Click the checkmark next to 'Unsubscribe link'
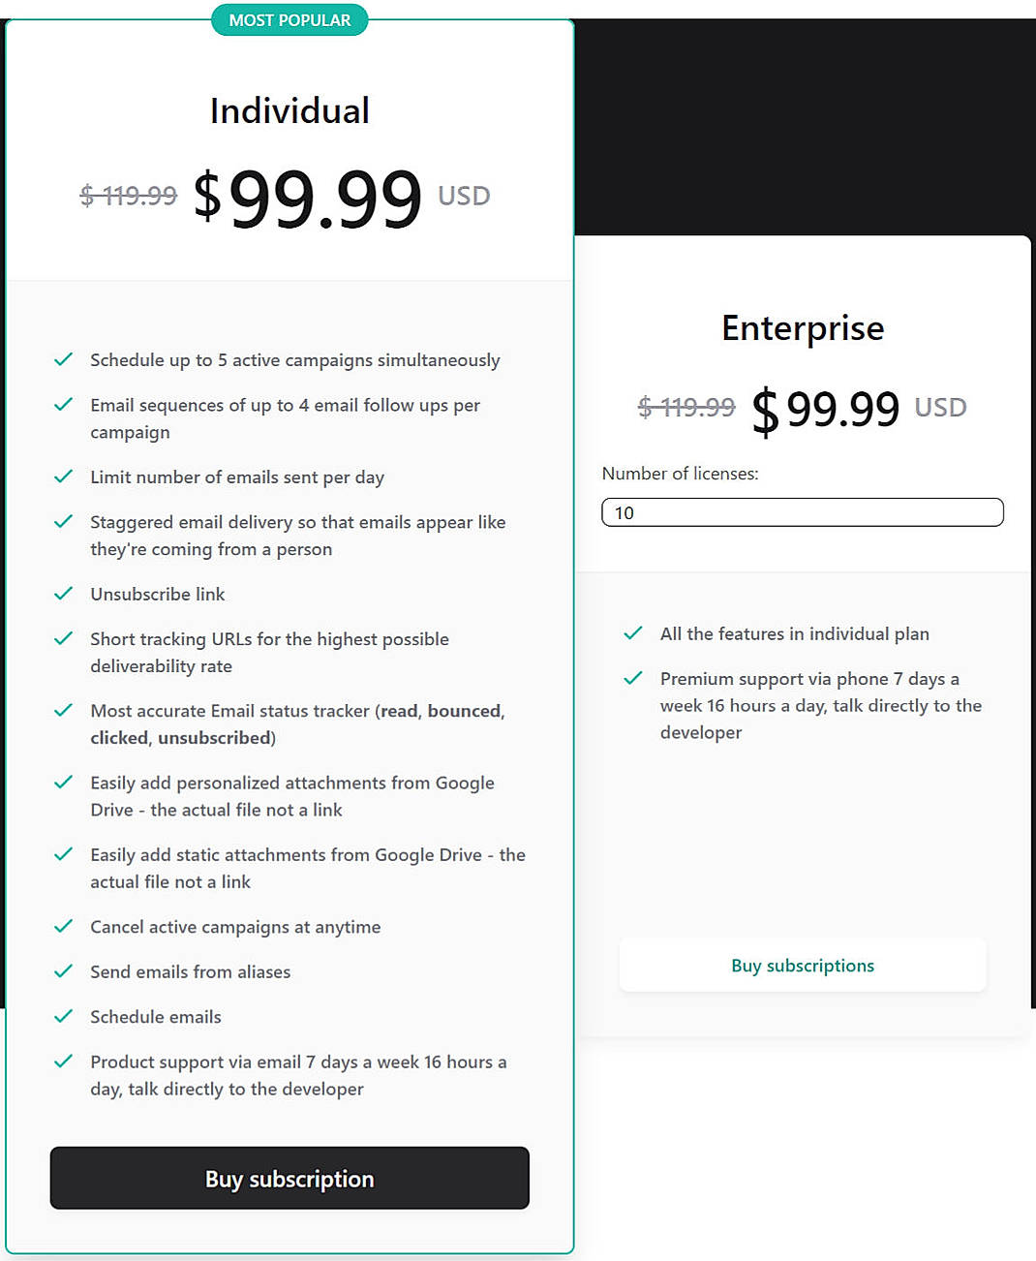Image resolution: width=1036 pixels, height=1261 pixels. (63, 594)
